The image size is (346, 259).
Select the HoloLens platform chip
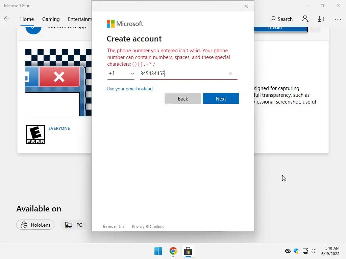pyautogui.click(x=35, y=225)
